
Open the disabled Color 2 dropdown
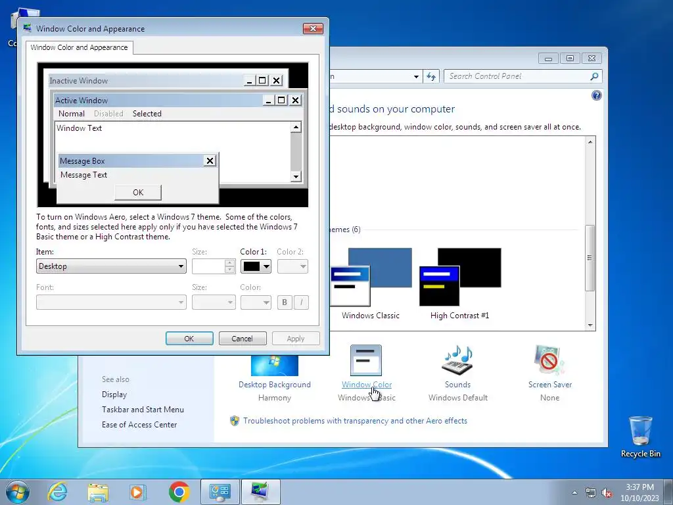(x=292, y=266)
